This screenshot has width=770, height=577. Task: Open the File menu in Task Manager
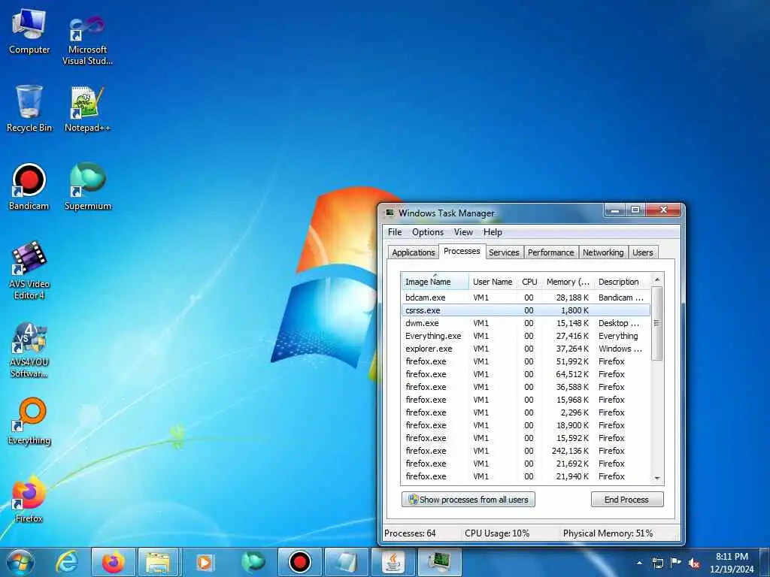[x=395, y=232]
